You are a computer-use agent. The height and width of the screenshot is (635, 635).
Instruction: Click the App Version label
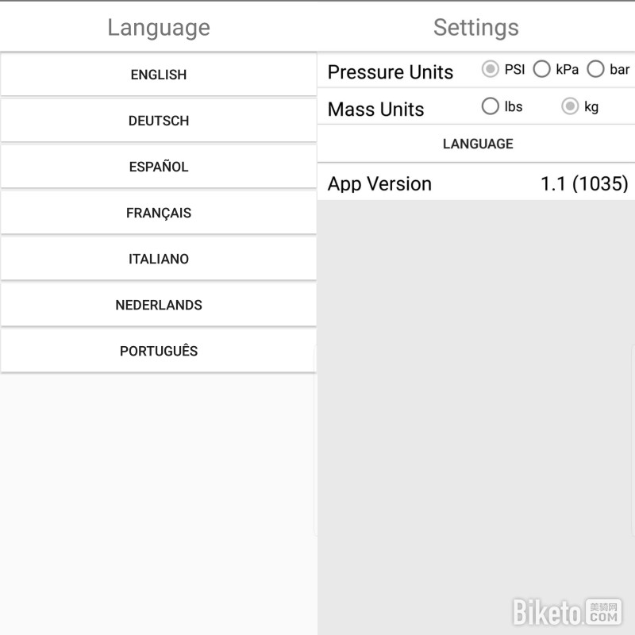(x=379, y=184)
